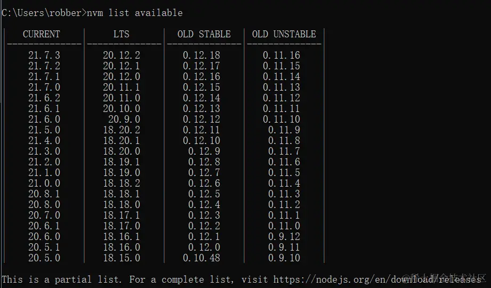This screenshot has height=288, width=491.
Task: Select old unstable version 0.11.3
Action: pyautogui.click(x=284, y=194)
